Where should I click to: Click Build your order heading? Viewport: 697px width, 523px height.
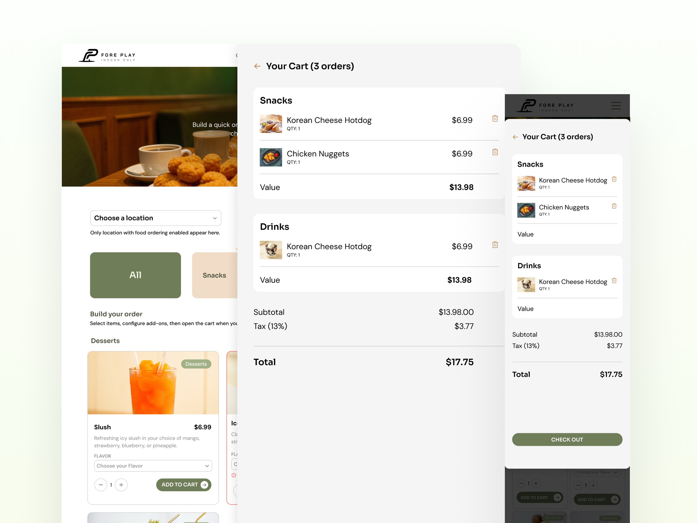click(116, 314)
